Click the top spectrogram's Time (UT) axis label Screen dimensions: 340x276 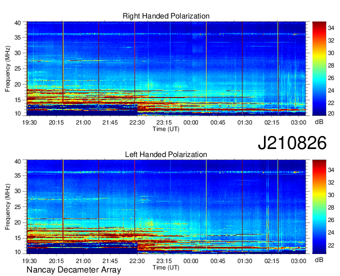(166, 129)
